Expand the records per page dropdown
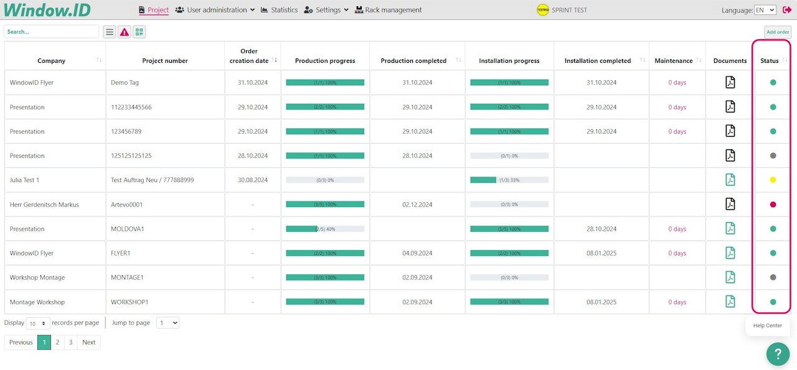Viewport: 797px width, 370px height. click(38, 323)
